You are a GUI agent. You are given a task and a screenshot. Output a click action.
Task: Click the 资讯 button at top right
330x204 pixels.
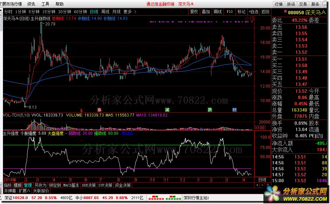291,4
